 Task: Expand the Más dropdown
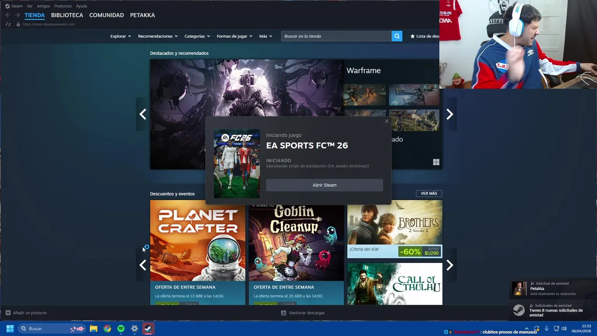[x=265, y=36]
